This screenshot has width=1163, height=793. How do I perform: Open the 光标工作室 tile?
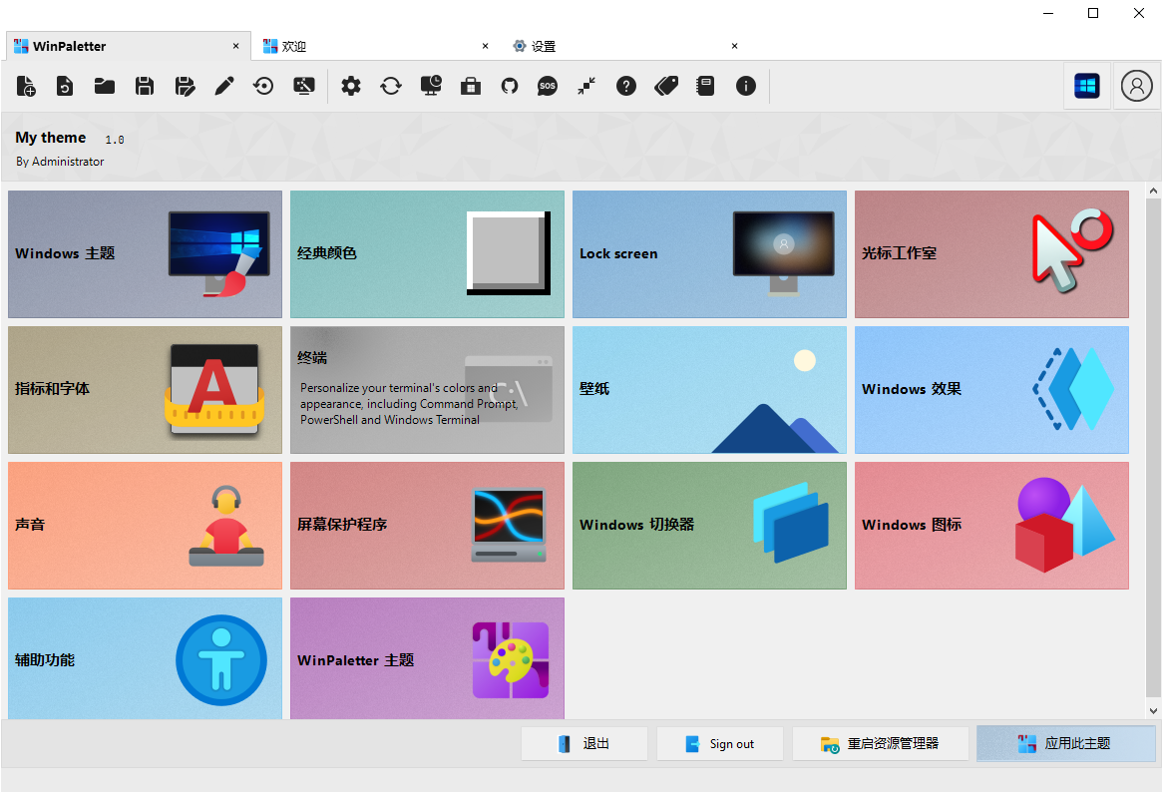pos(991,254)
